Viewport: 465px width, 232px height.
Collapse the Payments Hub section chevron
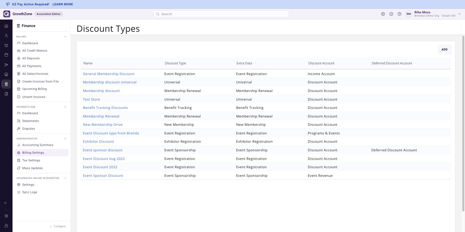pos(65,107)
